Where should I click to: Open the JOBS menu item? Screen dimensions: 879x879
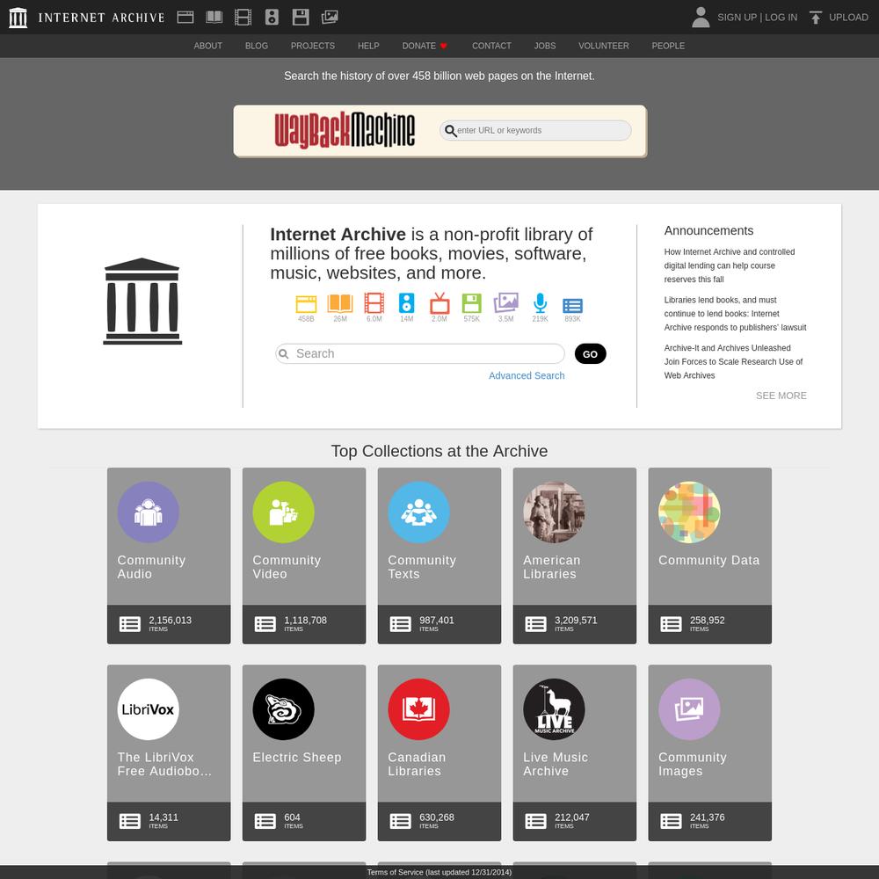[x=545, y=46]
